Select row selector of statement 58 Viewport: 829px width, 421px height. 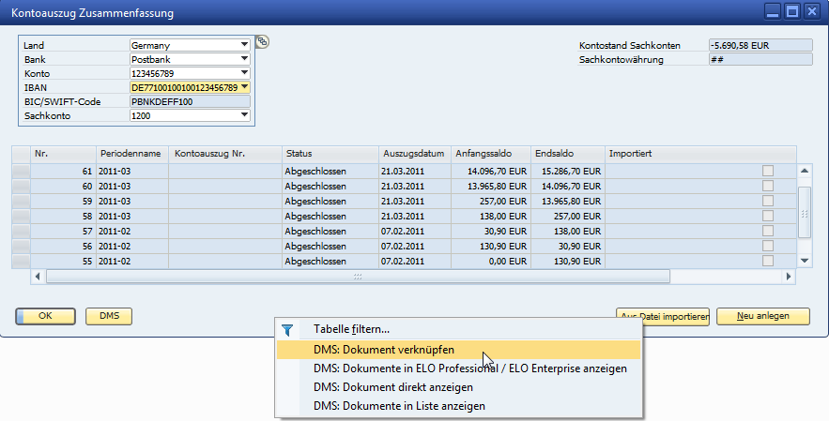[x=22, y=216]
